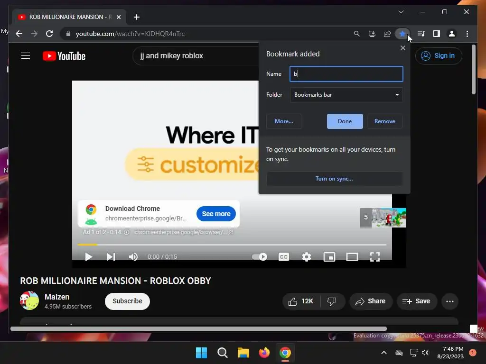Switch to miniplayer mode

(x=329, y=257)
